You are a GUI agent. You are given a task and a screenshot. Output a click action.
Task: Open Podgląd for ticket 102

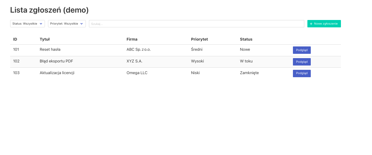coord(302,62)
